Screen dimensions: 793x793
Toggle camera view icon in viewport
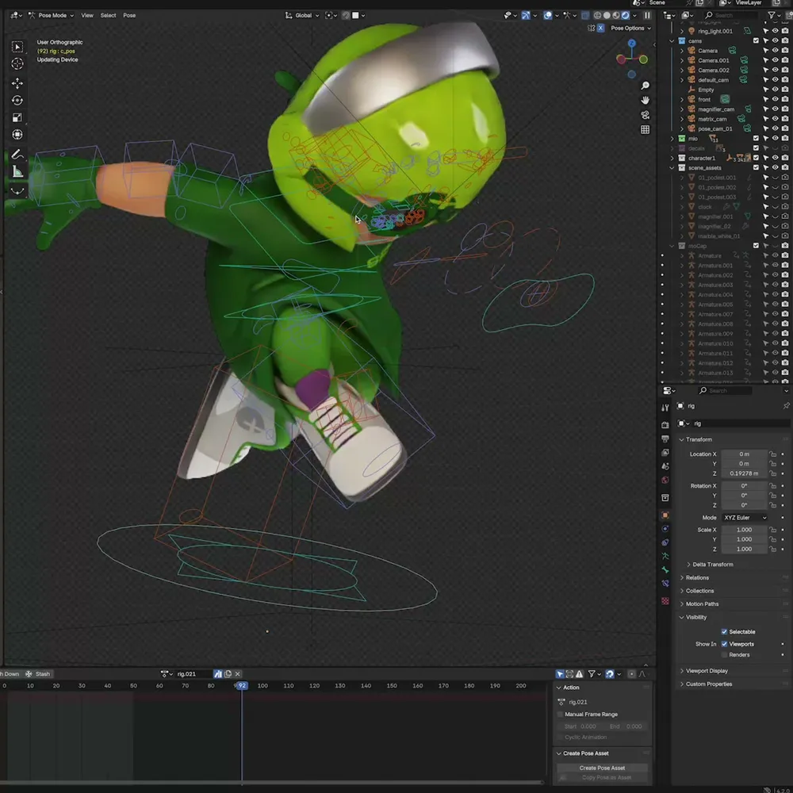click(x=645, y=115)
